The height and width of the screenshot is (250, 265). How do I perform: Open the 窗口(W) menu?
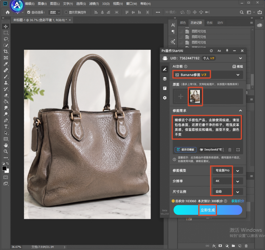click(x=131, y=4)
